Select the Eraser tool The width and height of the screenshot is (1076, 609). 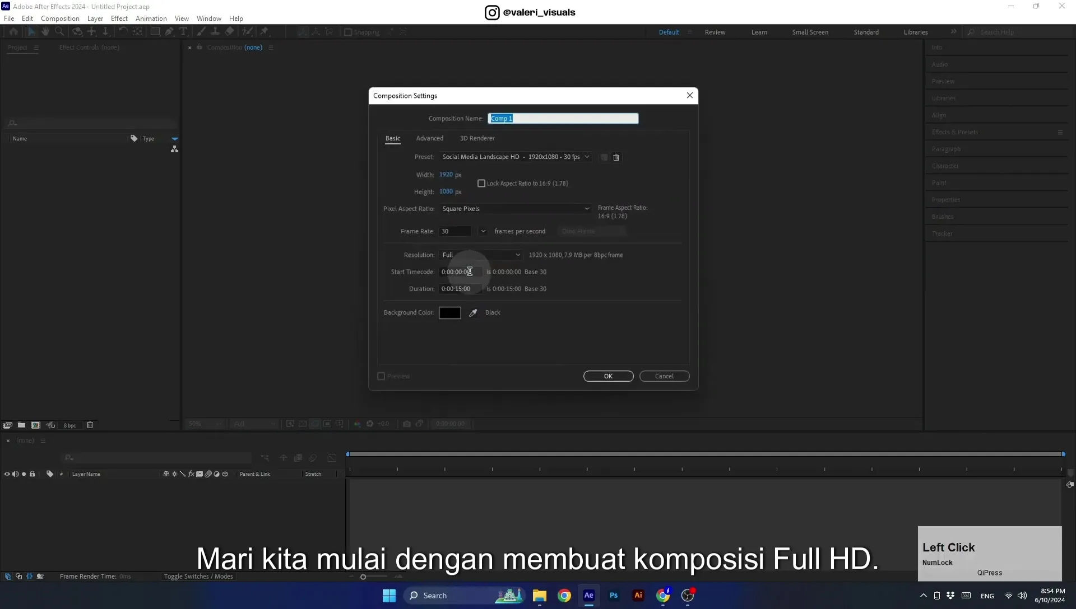click(229, 32)
